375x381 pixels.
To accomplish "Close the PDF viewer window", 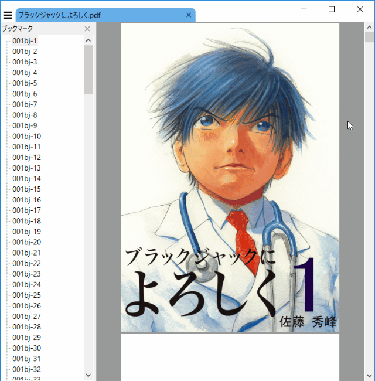I will (360, 9).
